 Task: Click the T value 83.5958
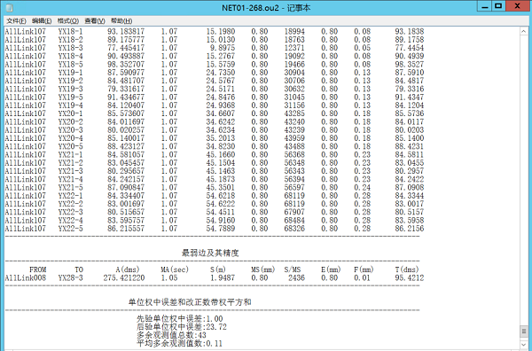(x=410, y=221)
